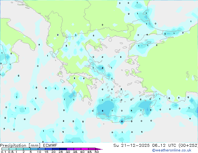The image size is (198, 153).
Task: Click legend value '40'
Action: (x=82, y=152)
